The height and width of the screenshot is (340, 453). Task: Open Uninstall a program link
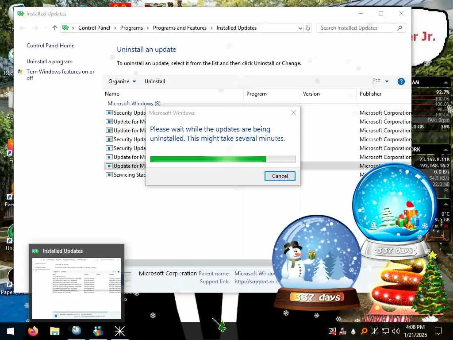tap(50, 61)
